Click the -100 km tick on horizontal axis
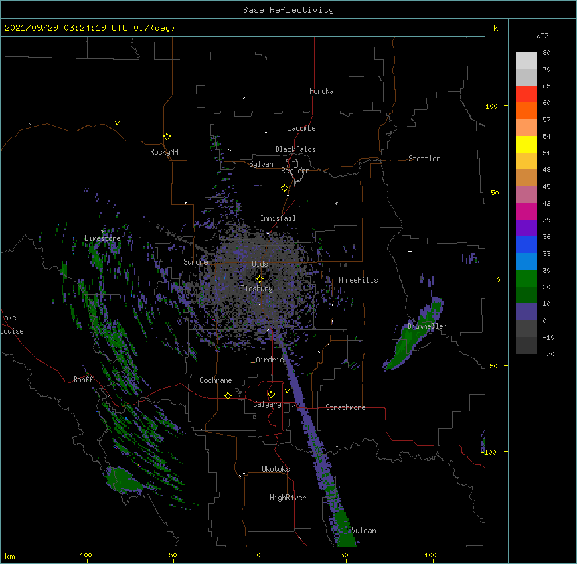This screenshot has width=577, height=564. pyautogui.click(x=84, y=555)
